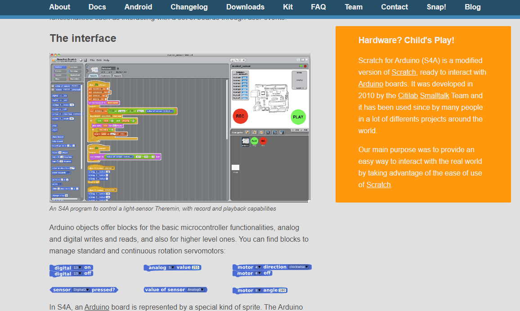Viewport: 520px width, 311px height.
Task: Click the caption 'An S4A program to control a light-sensor Theremin'
Action: pyautogui.click(x=163, y=209)
